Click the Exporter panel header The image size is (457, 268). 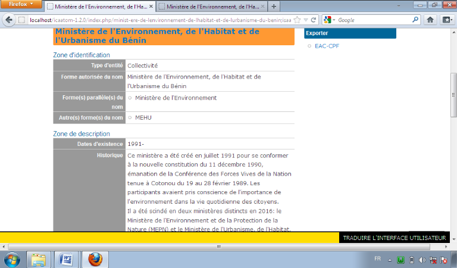350,33
